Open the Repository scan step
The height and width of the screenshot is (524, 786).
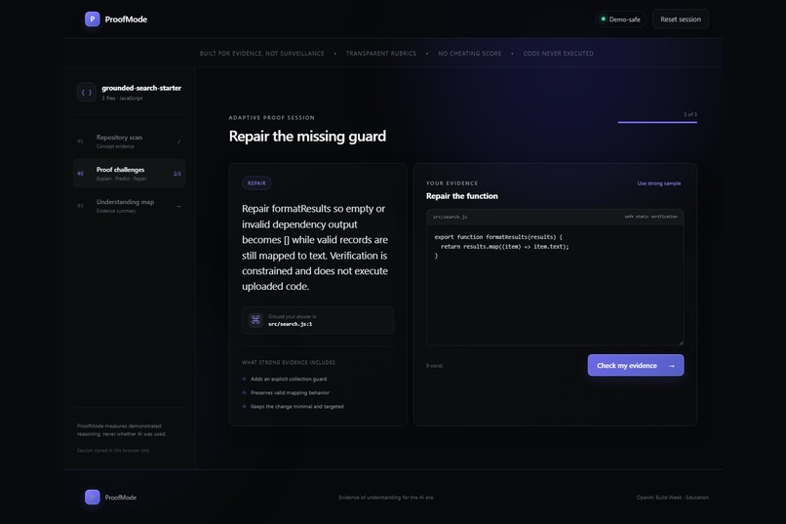[x=129, y=141]
